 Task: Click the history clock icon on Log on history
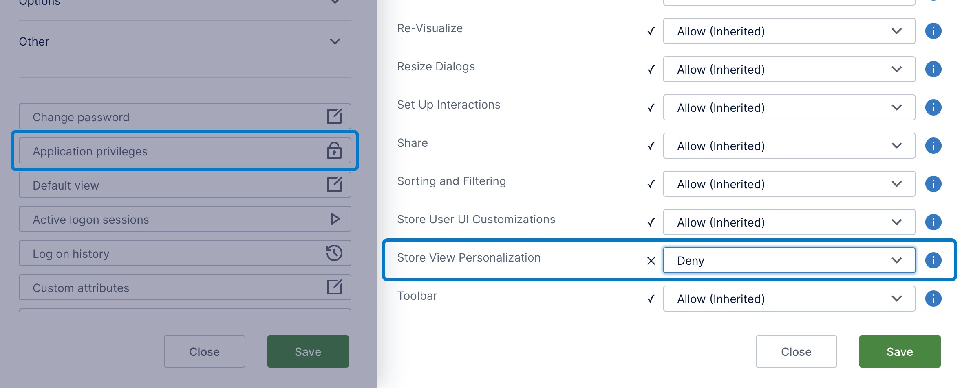334,253
